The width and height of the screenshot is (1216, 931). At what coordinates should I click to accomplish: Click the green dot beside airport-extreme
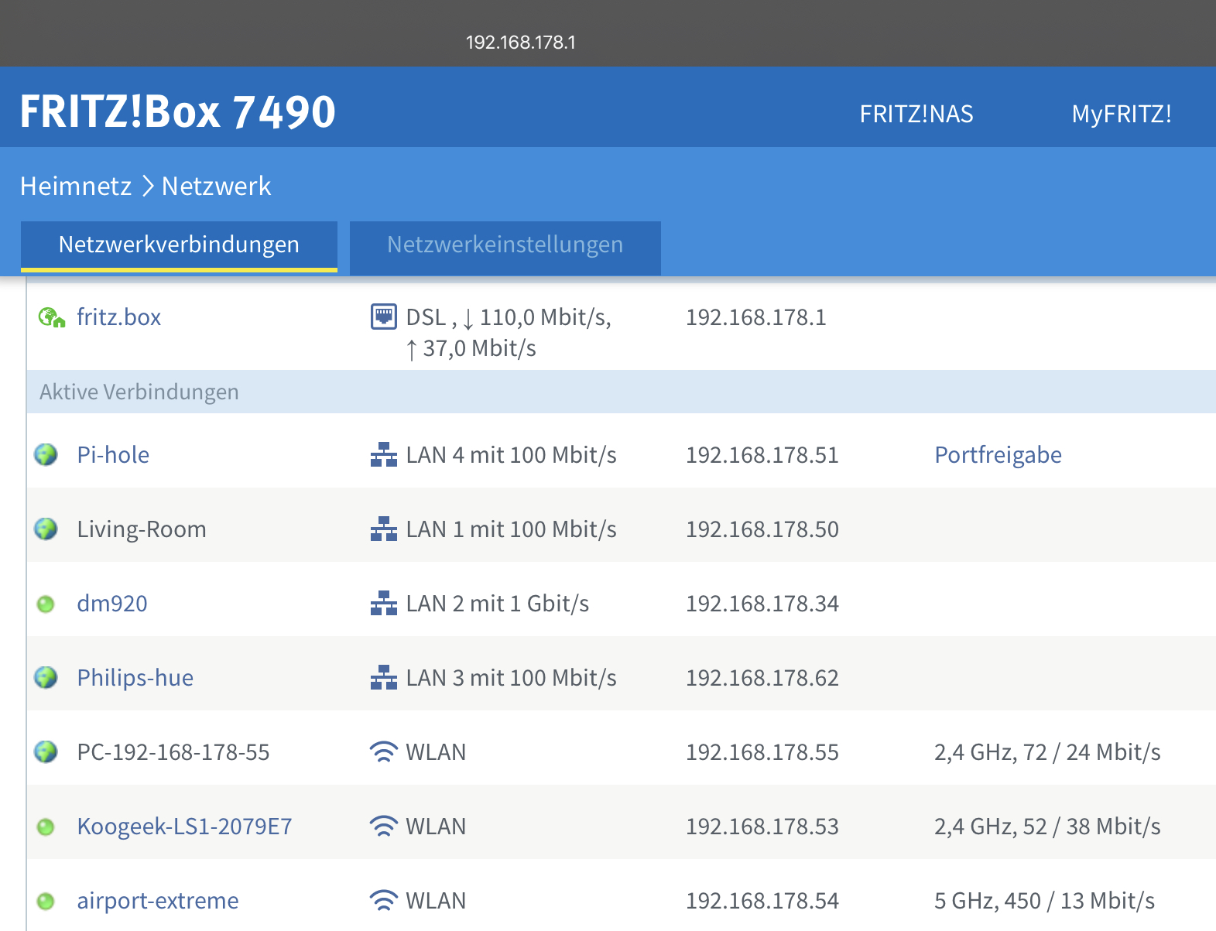[x=46, y=901]
